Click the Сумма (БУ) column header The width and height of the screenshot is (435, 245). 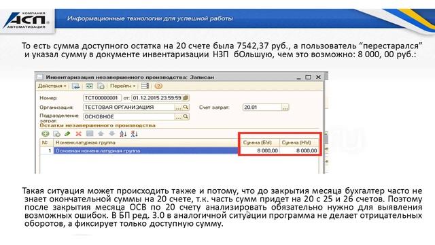(x=260, y=142)
